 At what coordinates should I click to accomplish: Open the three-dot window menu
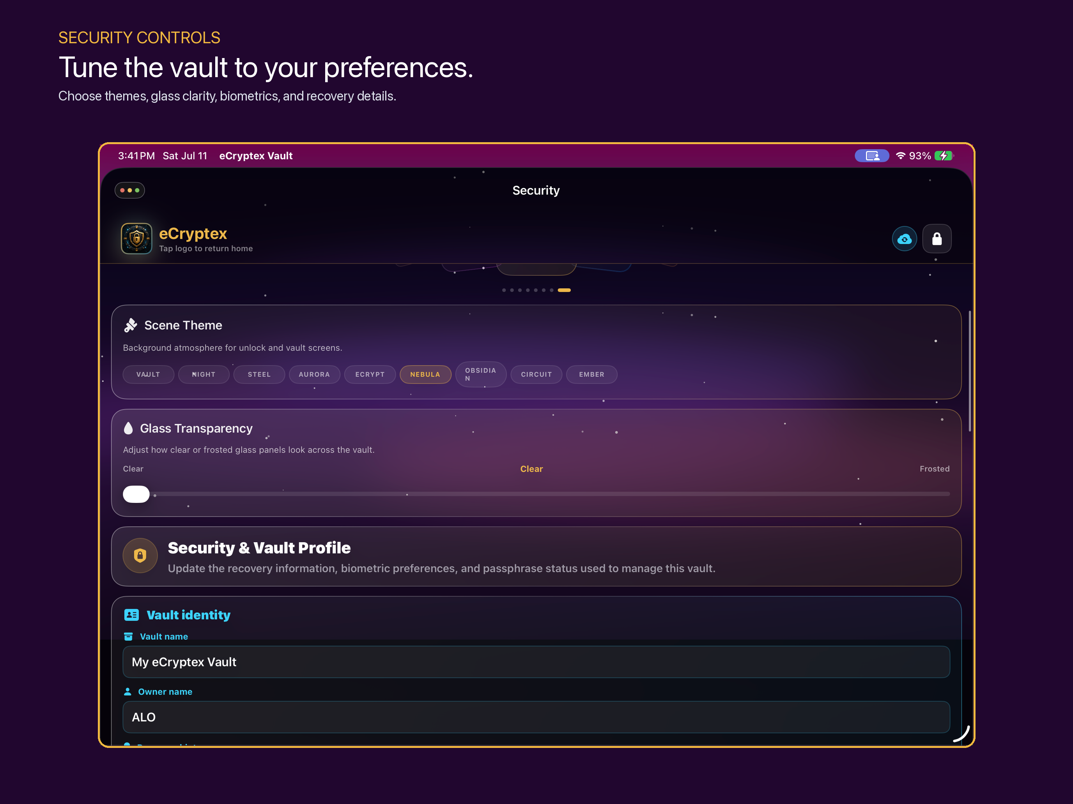point(129,190)
